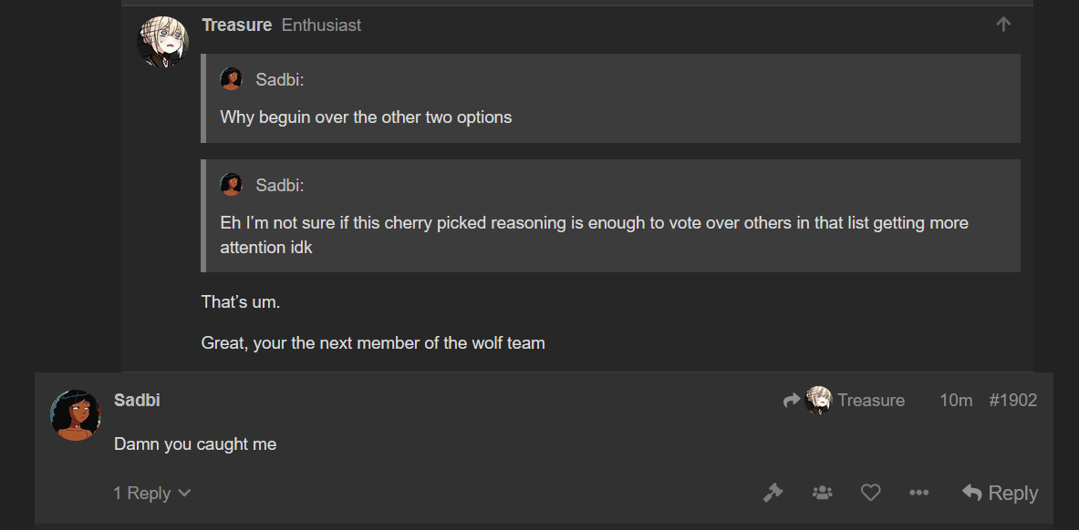Open the three-dots more actions menu
Viewport: 1079px width, 530px height.
[919, 493]
